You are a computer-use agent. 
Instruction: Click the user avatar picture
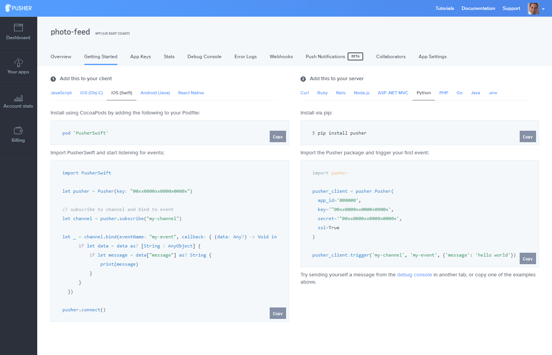533,8
